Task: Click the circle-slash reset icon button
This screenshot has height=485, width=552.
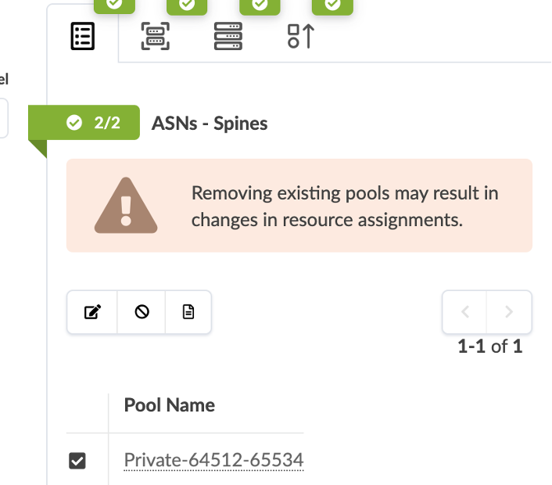Action: [142, 313]
